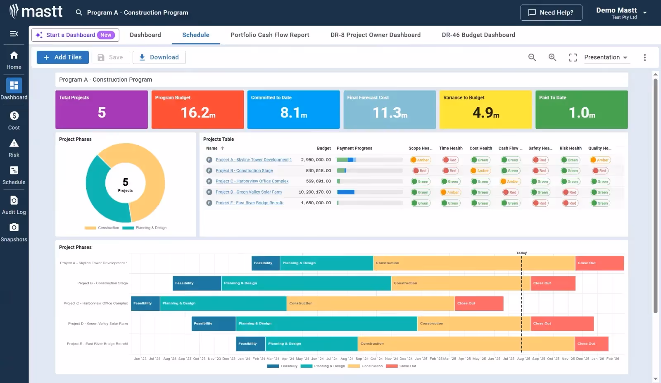Click the zoom out magnifier icon

(532, 57)
